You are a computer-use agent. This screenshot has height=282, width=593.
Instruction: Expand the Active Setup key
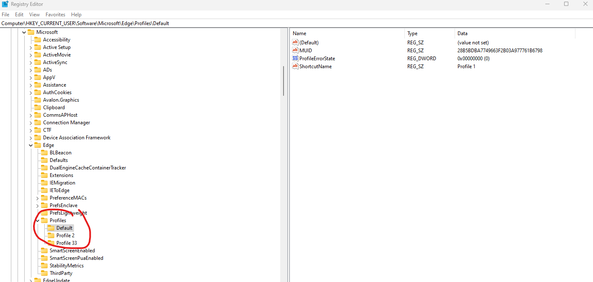30,47
